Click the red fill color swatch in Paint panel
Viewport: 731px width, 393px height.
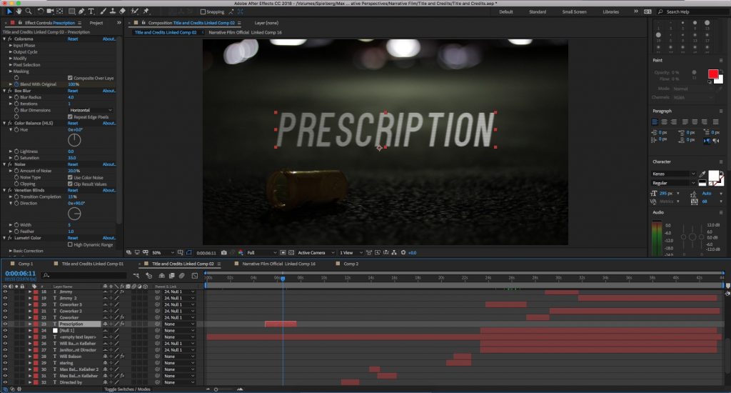(x=713, y=74)
